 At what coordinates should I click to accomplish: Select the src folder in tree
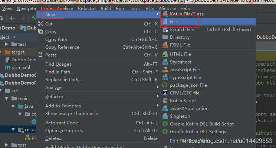tap(14, 91)
